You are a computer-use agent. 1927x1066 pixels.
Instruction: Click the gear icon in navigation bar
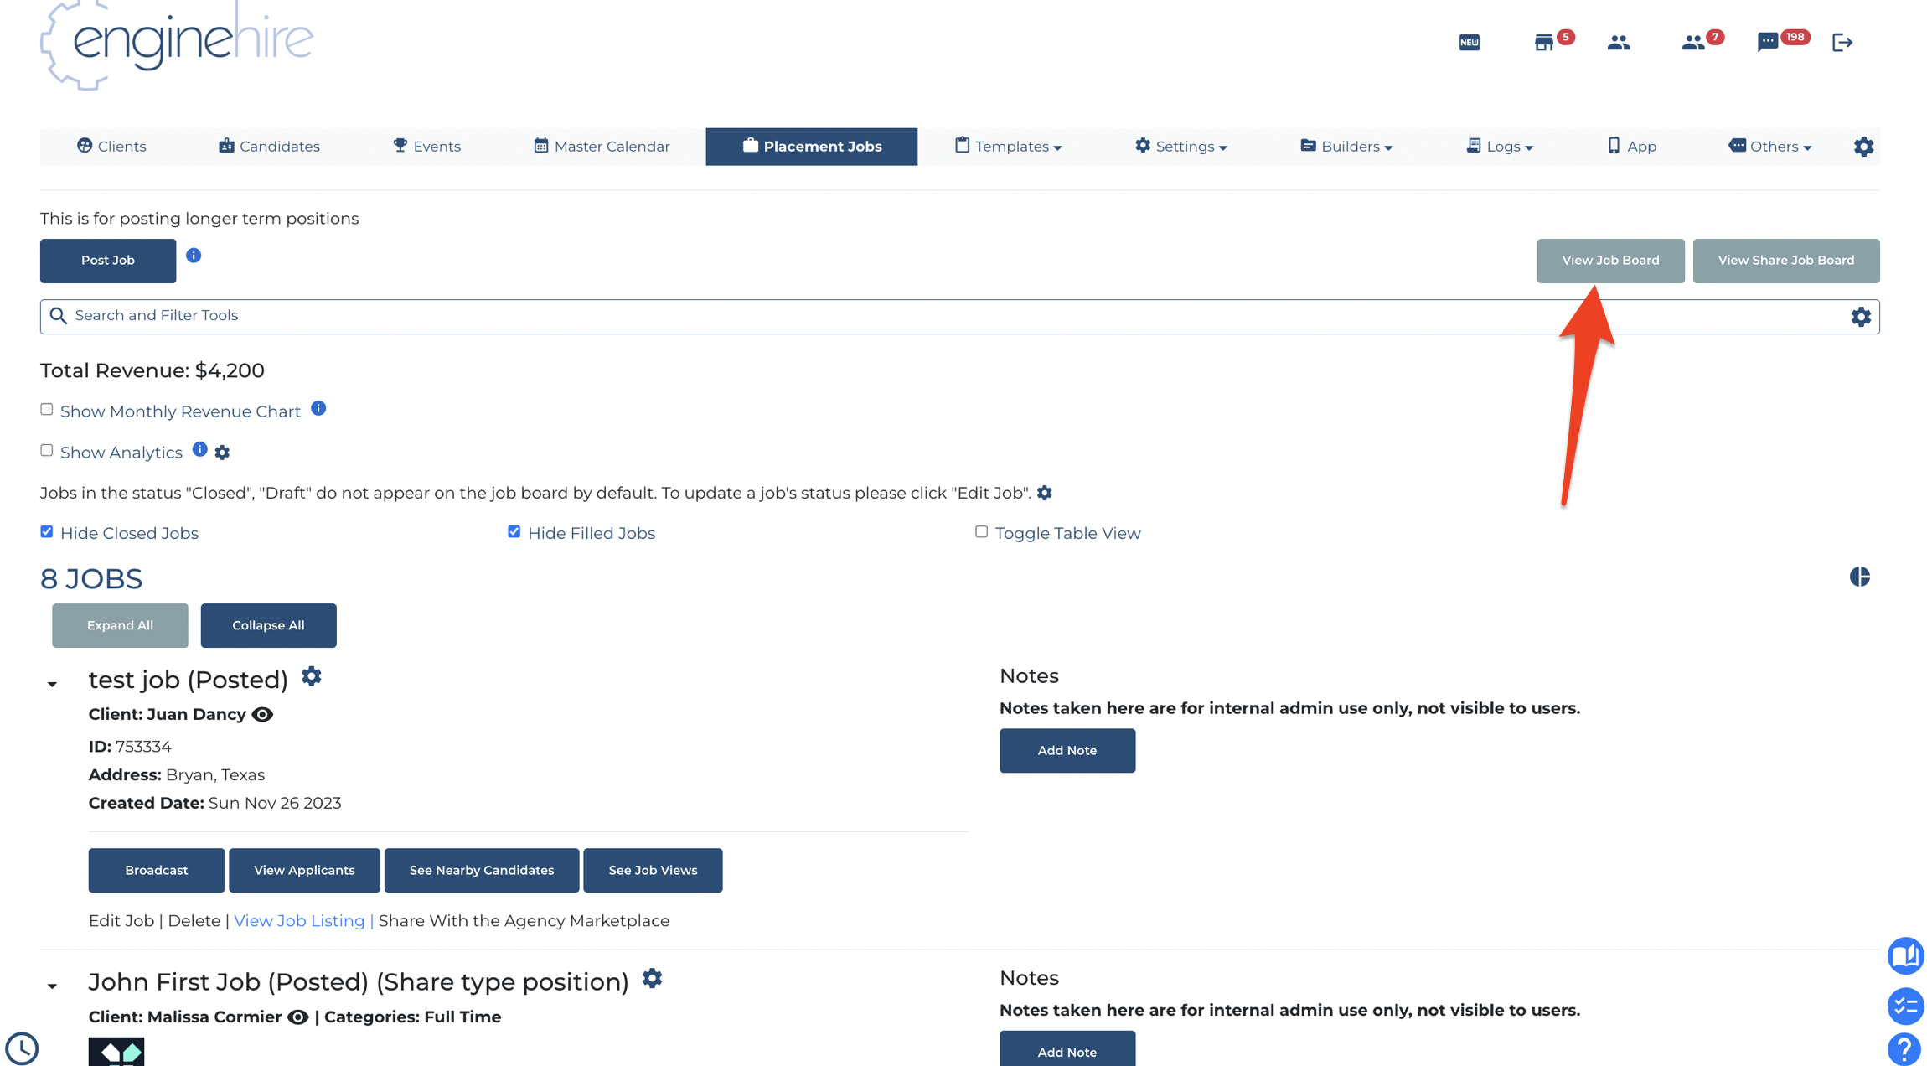coord(1863,147)
